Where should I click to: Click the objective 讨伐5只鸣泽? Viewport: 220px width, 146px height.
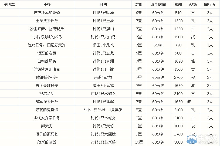(x=103, y=13)
